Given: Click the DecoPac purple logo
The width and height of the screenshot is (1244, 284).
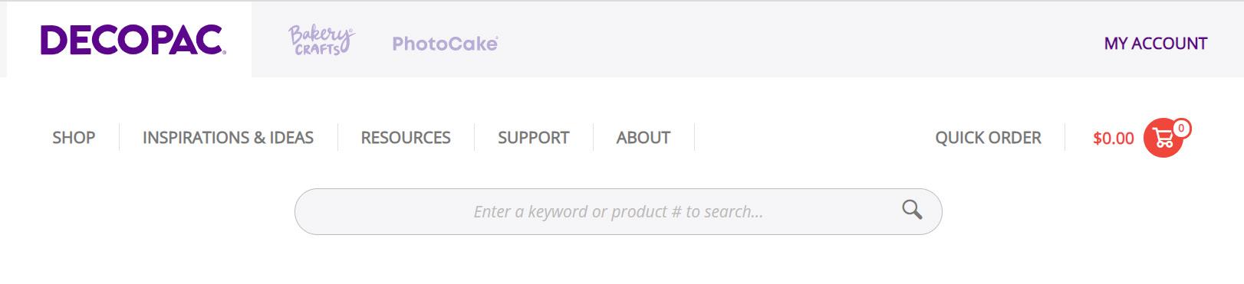Looking at the screenshot, I should tap(133, 41).
